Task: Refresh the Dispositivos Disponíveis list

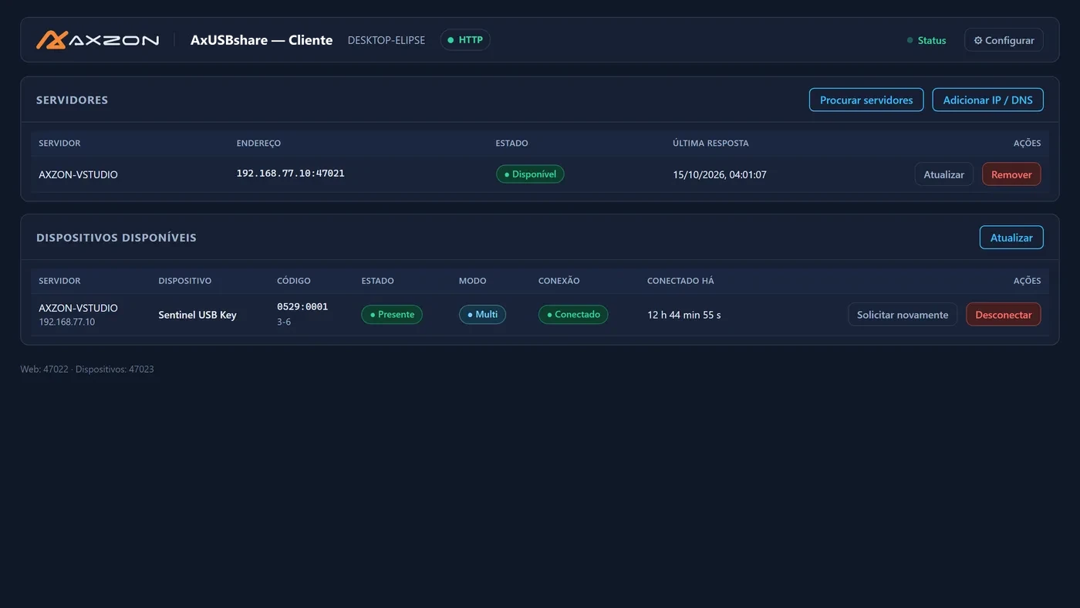Action: pyautogui.click(x=1011, y=238)
